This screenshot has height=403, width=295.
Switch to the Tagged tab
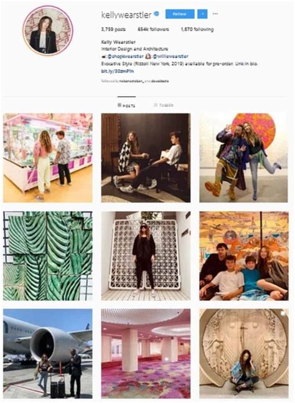[x=164, y=105]
